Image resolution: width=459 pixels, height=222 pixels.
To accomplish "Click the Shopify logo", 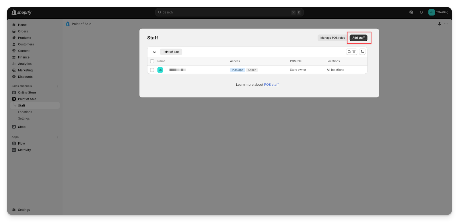I will [x=22, y=12].
